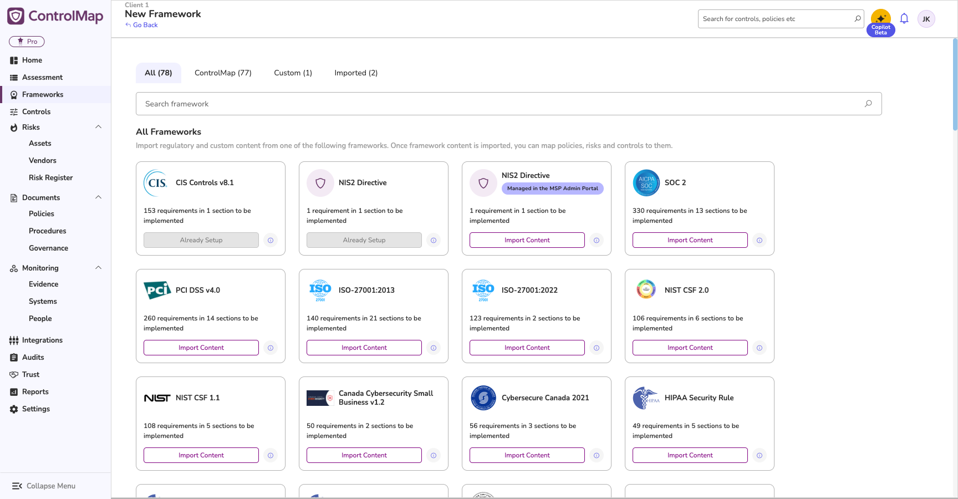The height and width of the screenshot is (499, 958).
Task: Show info for PCI DSS v4.0
Action: (271, 348)
